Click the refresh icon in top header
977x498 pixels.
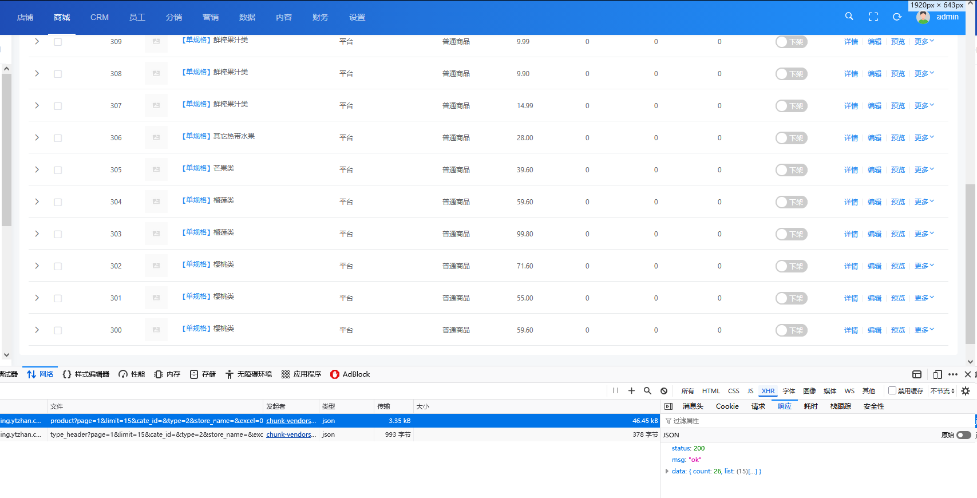(897, 17)
